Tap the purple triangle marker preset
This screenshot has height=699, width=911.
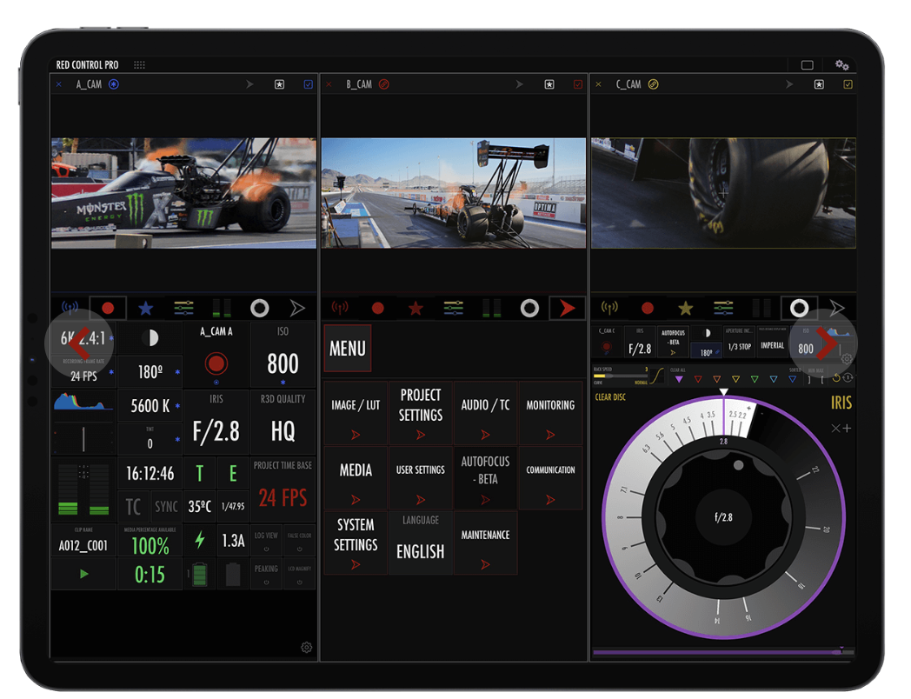point(679,379)
